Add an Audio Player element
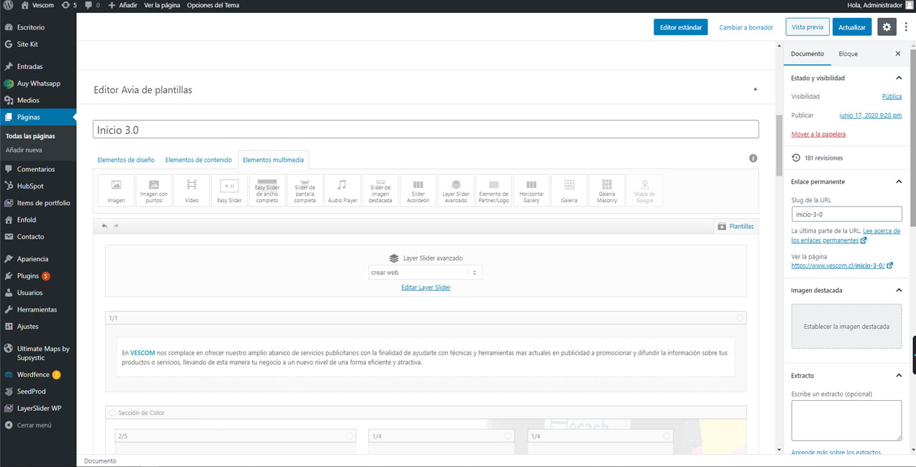The height and width of the screenshot is (467, 916). [342, 190]
